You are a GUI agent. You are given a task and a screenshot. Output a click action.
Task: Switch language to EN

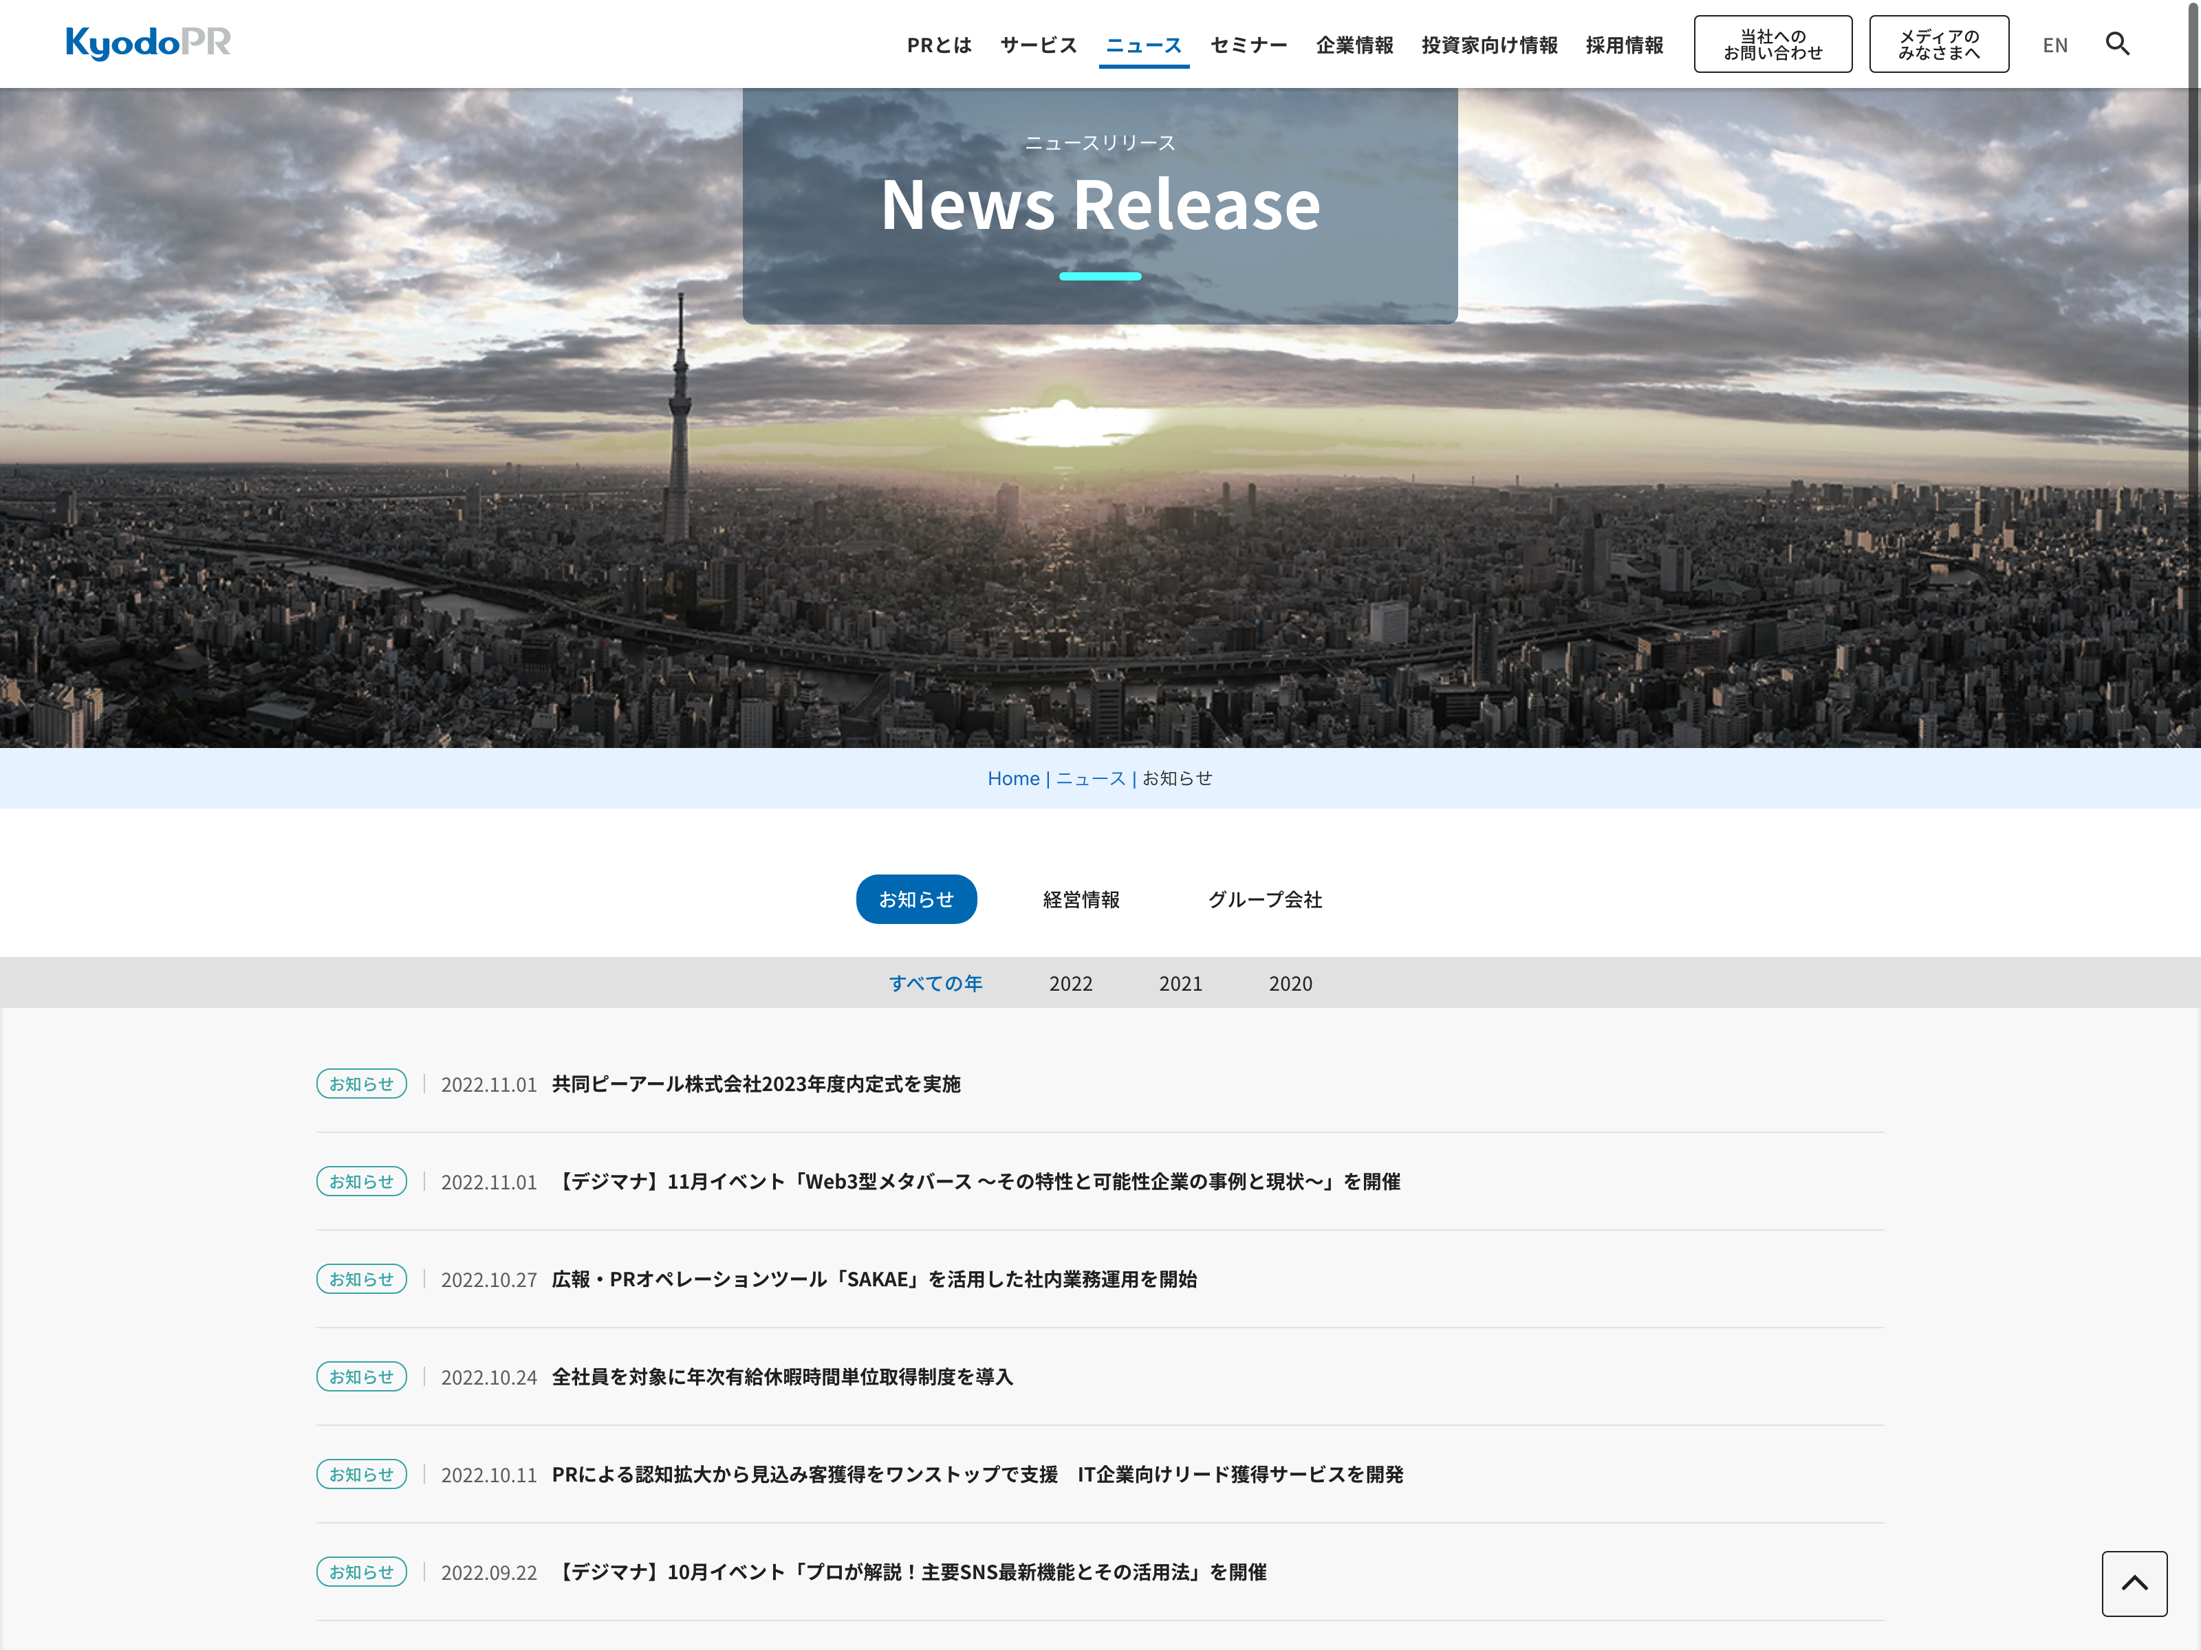(x=2054, y=45)
